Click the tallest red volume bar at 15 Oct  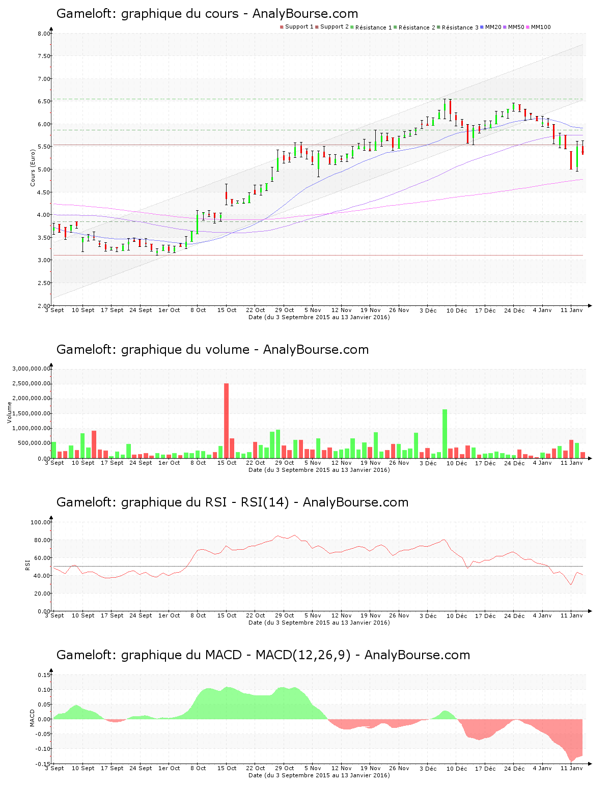point(227,420)
